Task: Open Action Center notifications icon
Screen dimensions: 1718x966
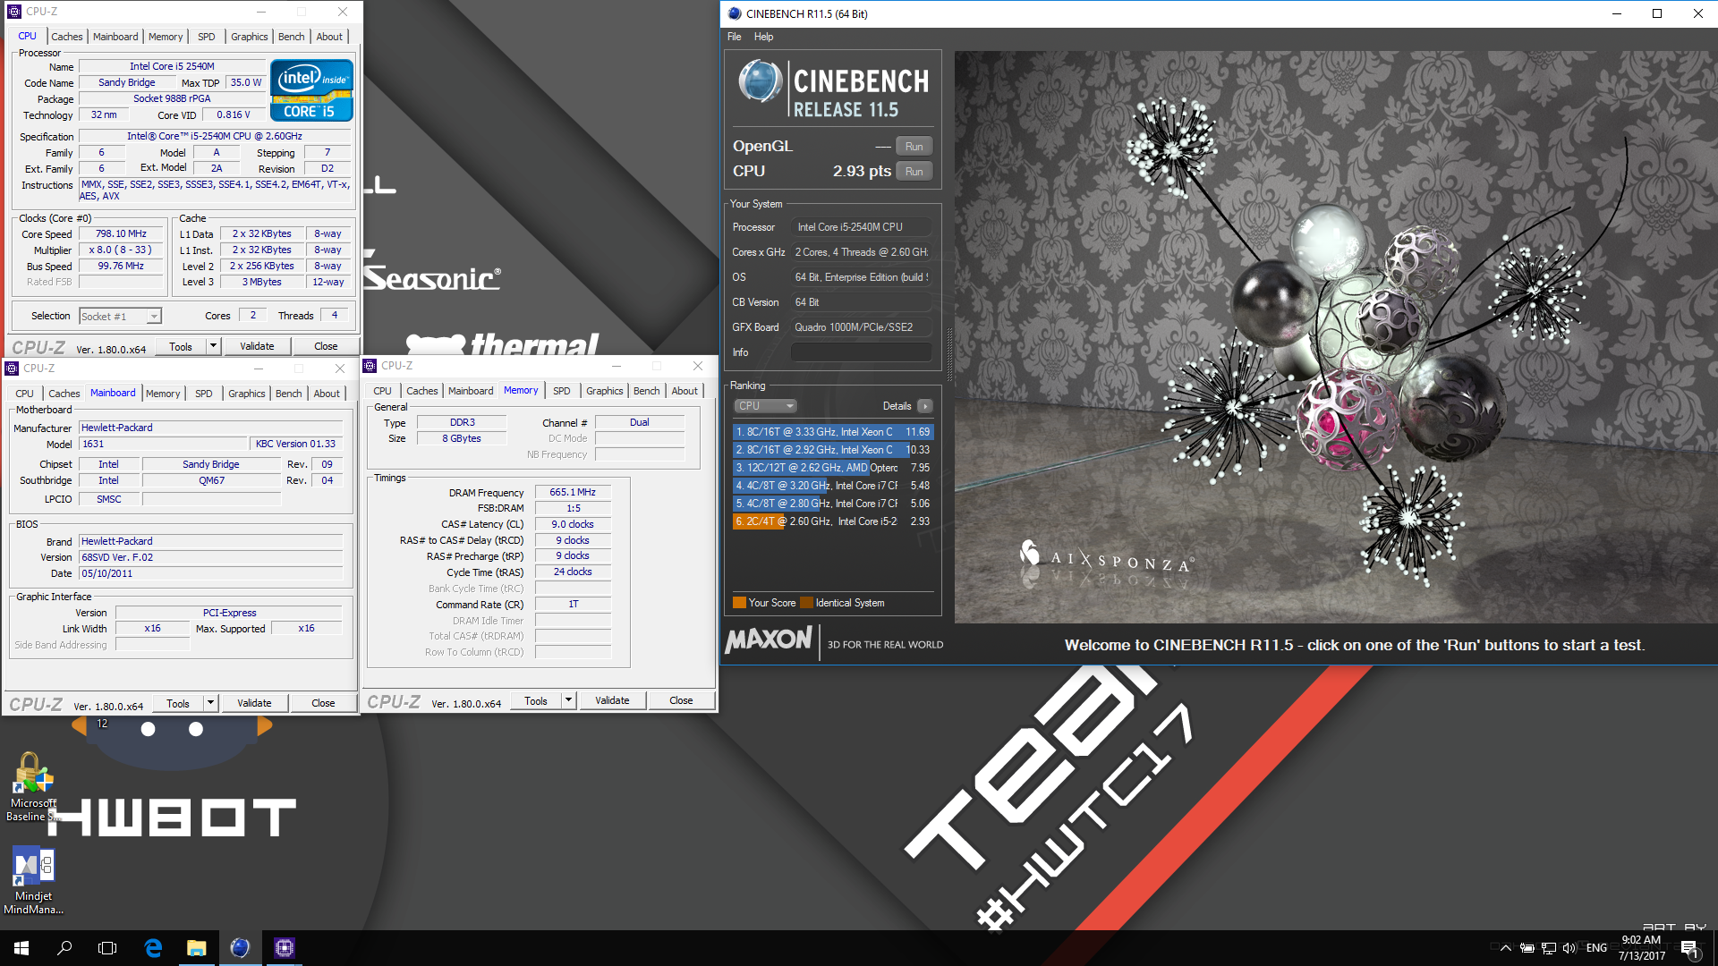Action: pos(1690,948)
